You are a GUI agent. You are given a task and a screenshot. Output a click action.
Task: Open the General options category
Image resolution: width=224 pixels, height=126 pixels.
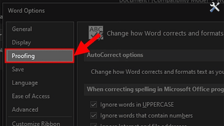pos(22,29)
